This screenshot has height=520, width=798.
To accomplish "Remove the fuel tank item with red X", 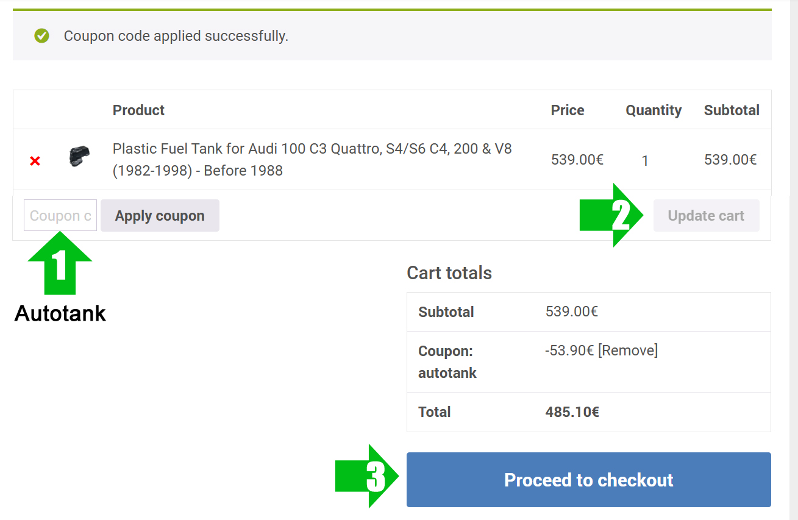I will point(35,161).
